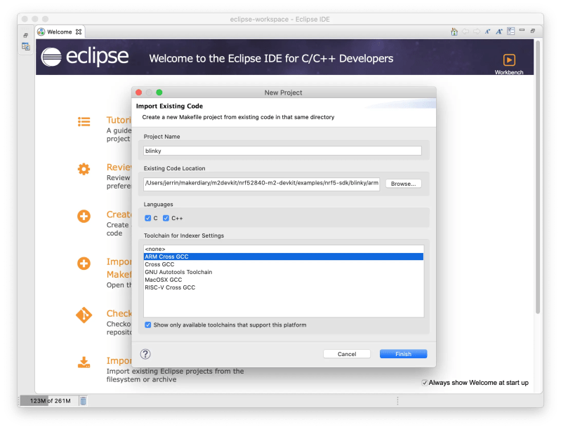Select GNU Autotools Toolchain

coord(284,272)
